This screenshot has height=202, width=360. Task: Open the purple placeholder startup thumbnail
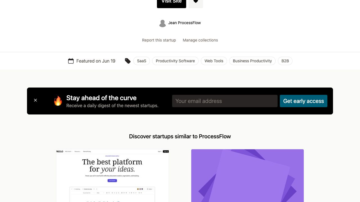tap(247, 175)
